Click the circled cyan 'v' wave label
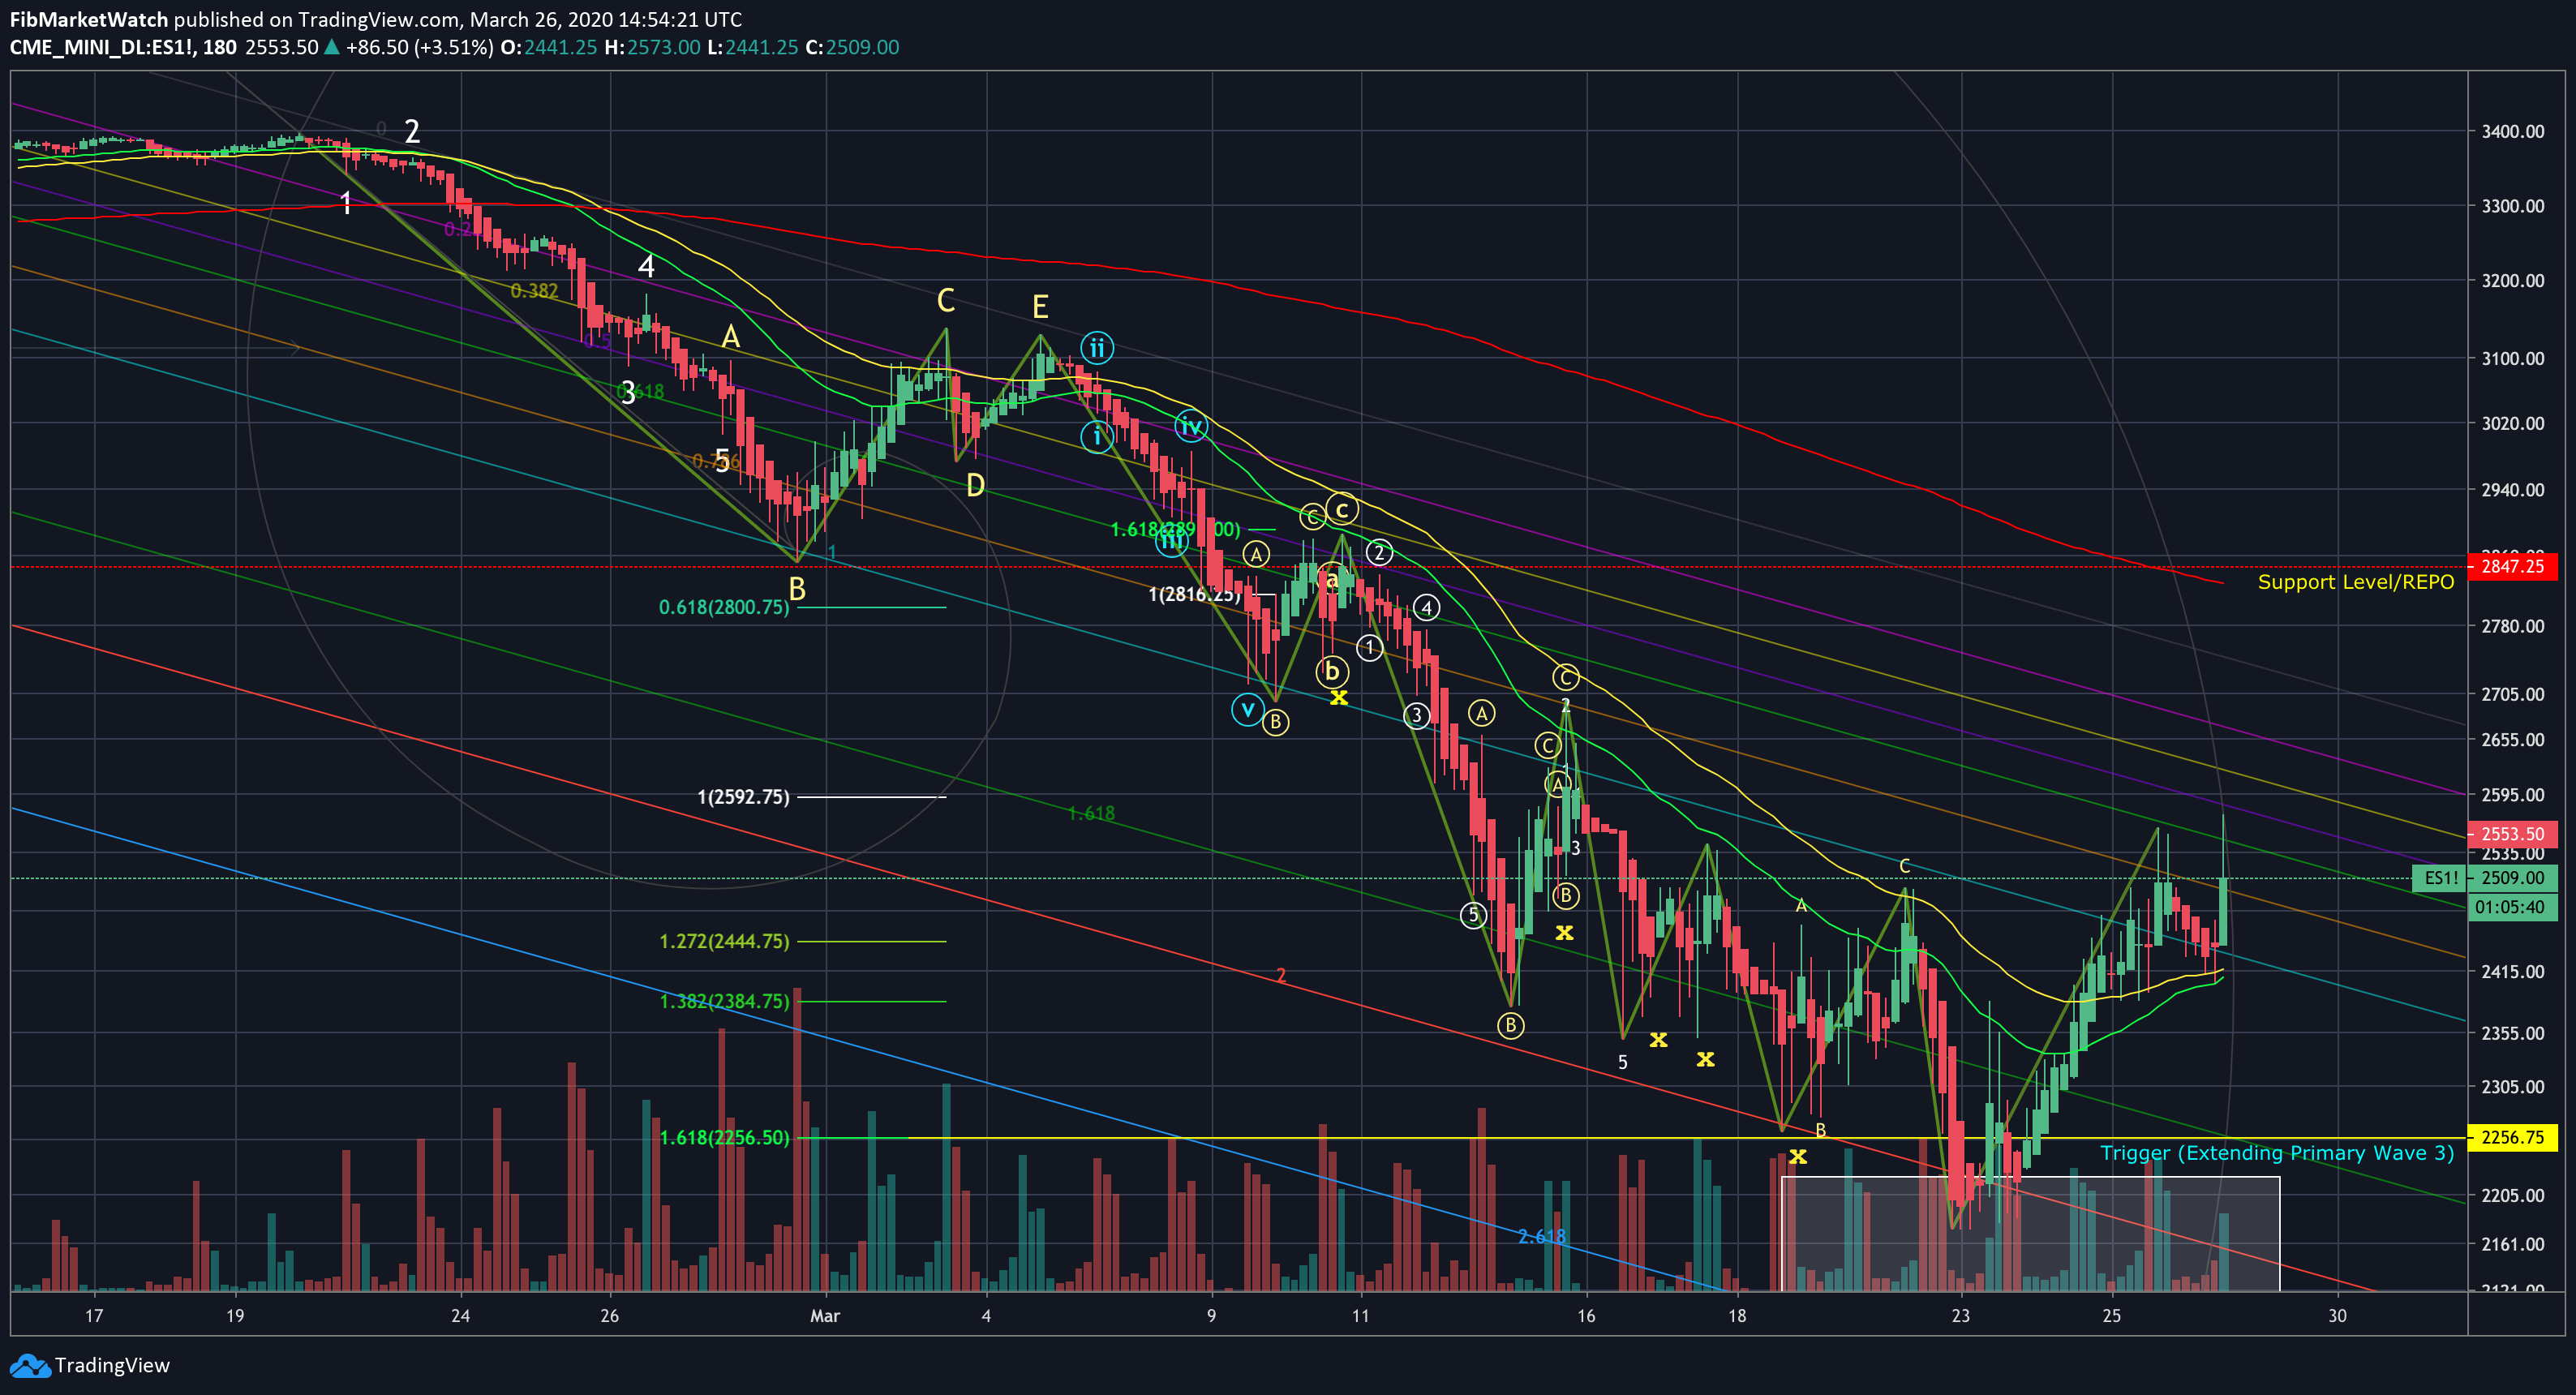2576x1395 pixels. [1247, 710]
